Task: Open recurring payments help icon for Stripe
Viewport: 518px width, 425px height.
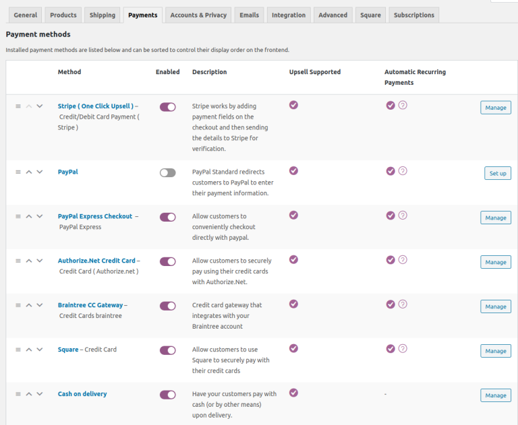Action: click(x=403, y=105)
